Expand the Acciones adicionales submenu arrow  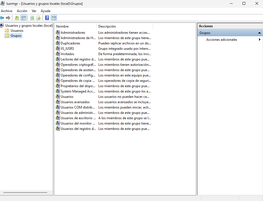point(260,40)
